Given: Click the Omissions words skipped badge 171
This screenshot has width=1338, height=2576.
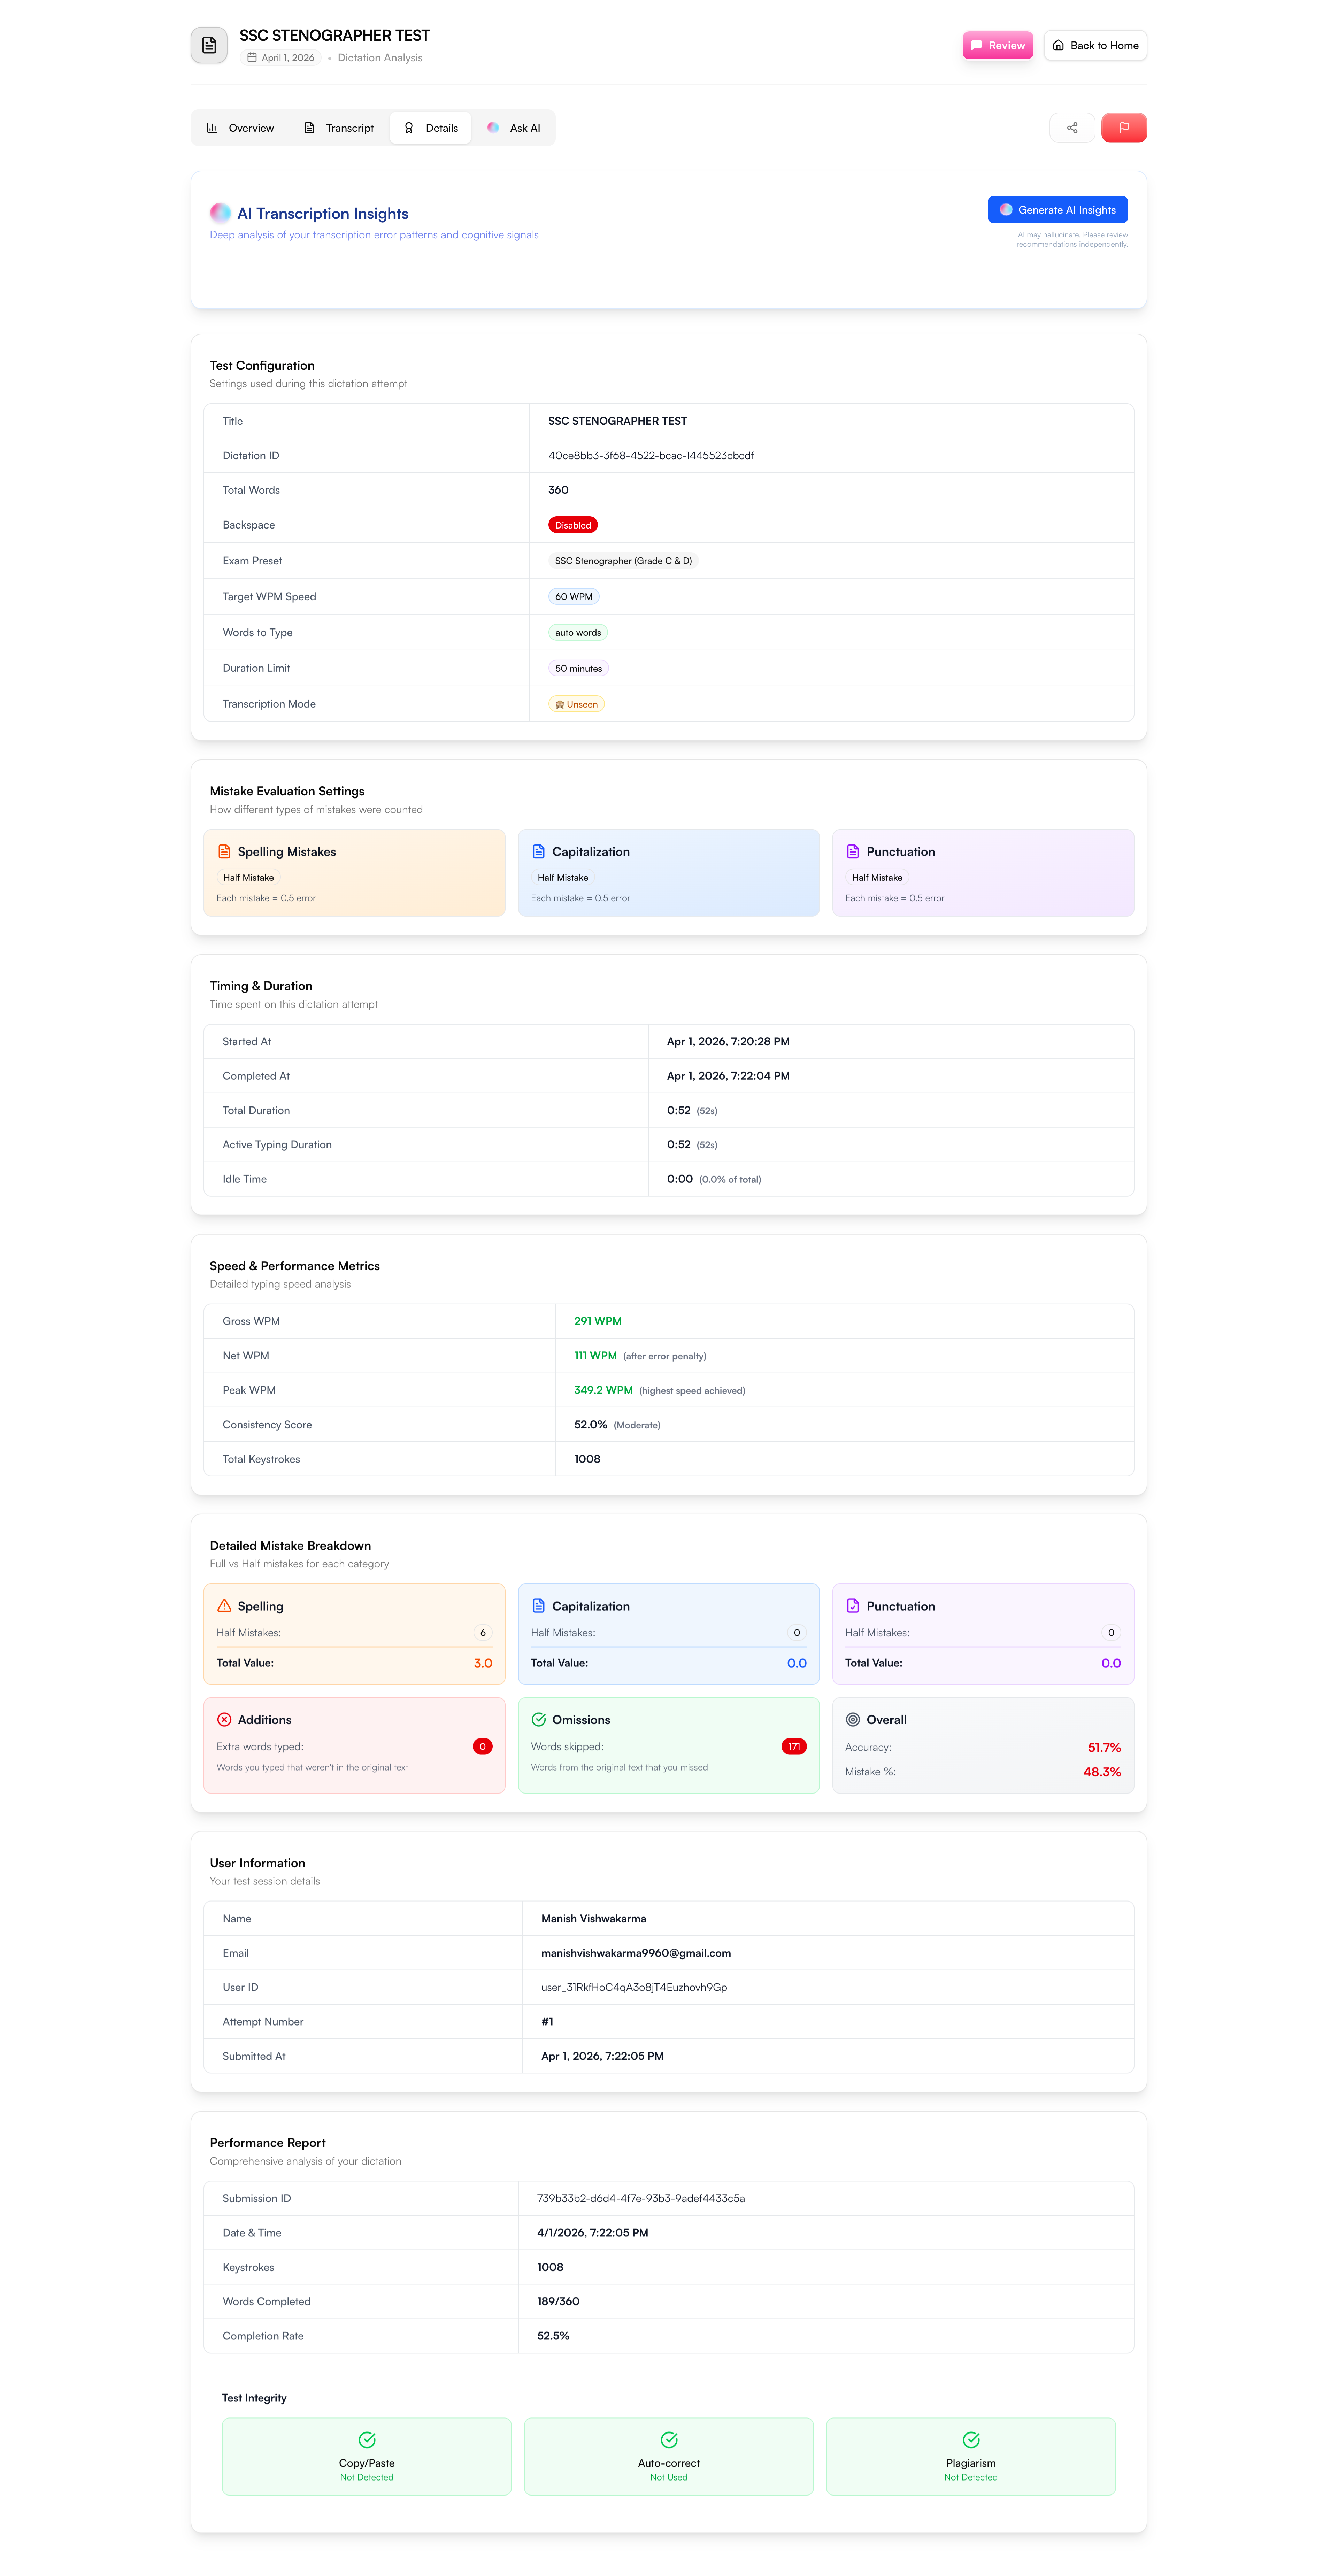Looking at the screenshot, I should point(794,1747).
